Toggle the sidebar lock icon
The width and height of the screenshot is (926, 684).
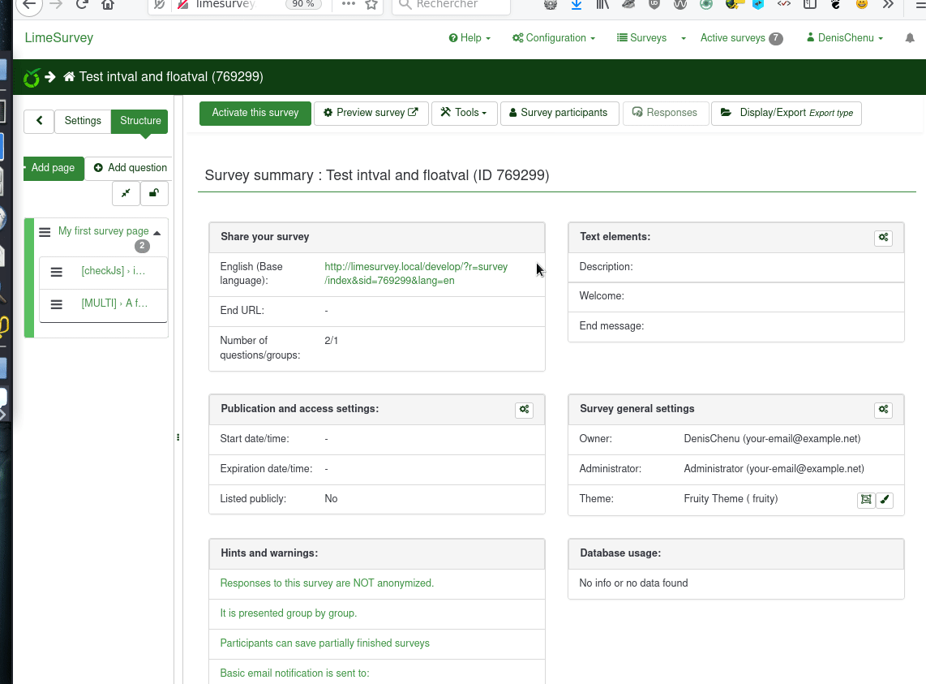154,193
